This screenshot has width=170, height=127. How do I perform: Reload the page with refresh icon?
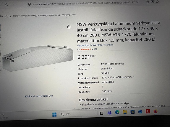tap(7, 4)
